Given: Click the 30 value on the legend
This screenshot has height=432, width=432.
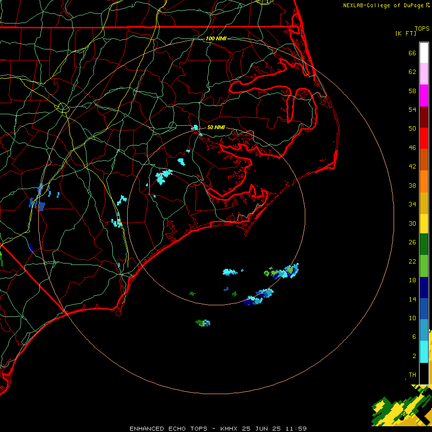Looking at the screenshot, I should tap(412, 223).
